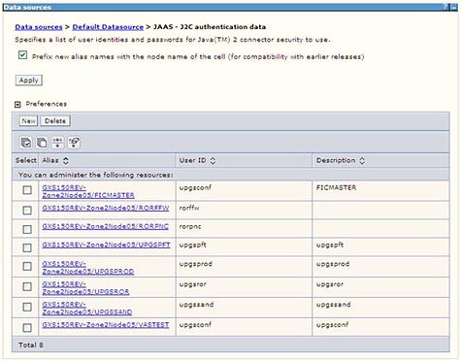
Task: Open the Zone2Node05/UPGSPROD alias link
Action: (x=88, y=268)
